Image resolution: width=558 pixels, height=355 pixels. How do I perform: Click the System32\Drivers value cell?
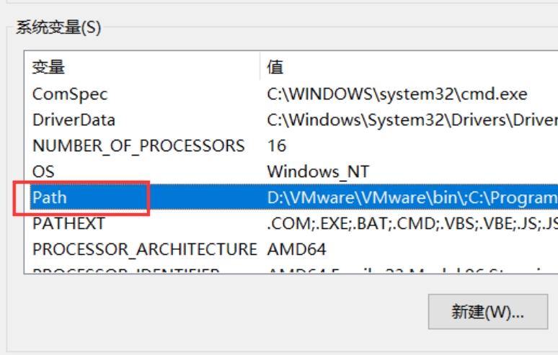(x=412, y=120)
